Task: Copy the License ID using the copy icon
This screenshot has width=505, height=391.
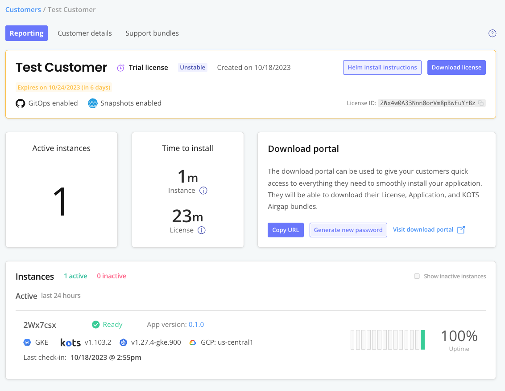Action: click(x=481, y=103)
